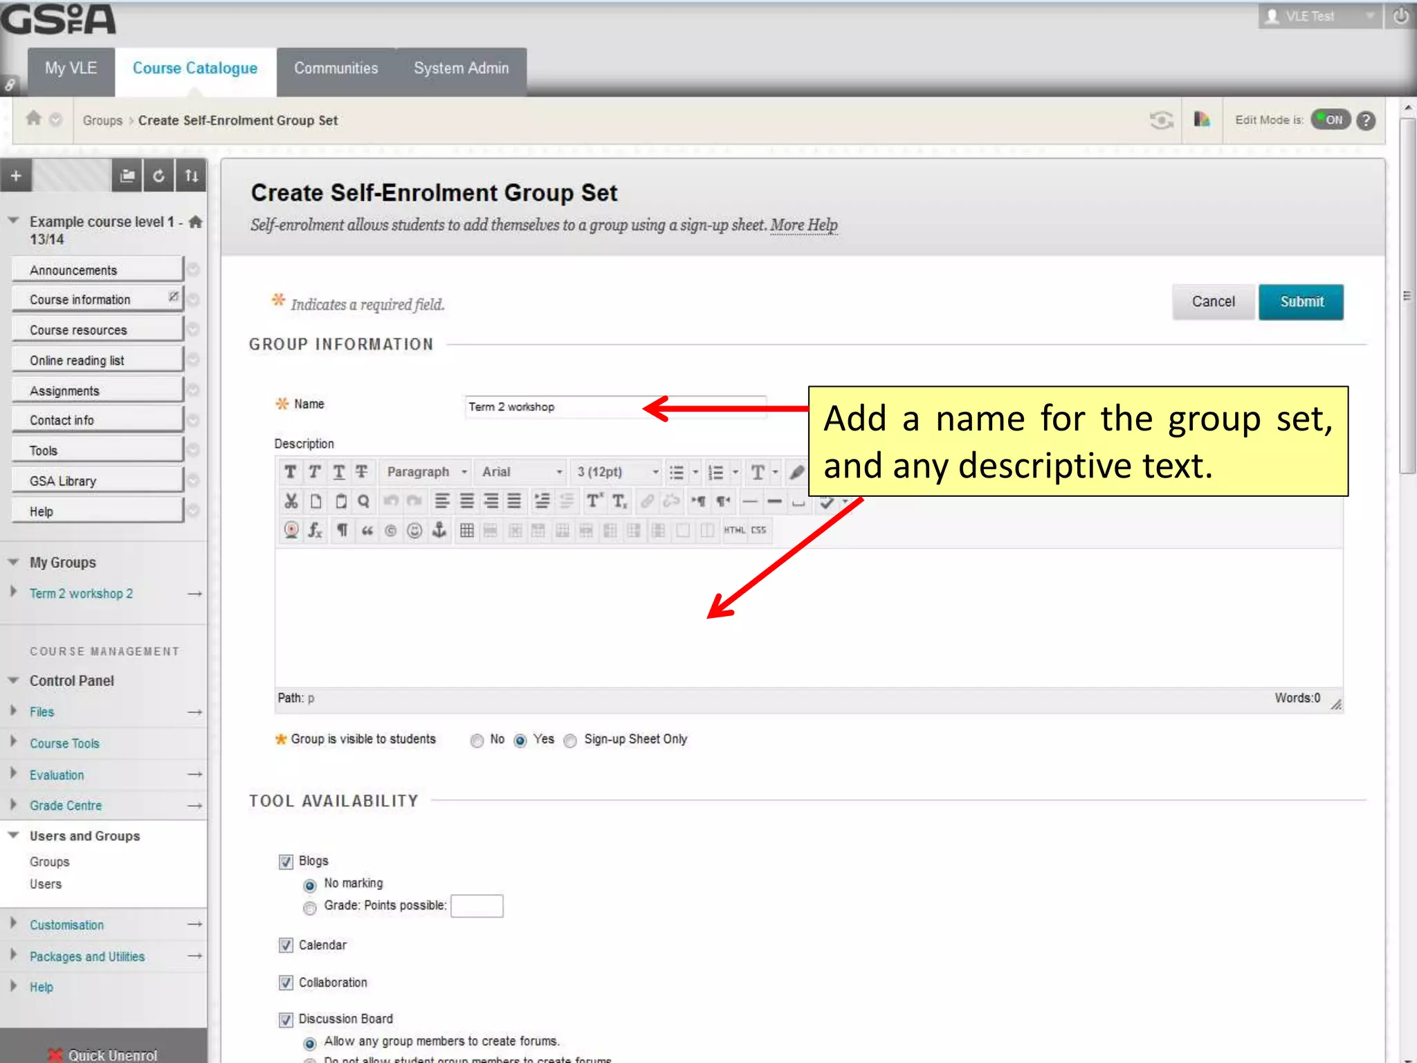
Task: Insert an emoticon
Action: click(x=414, y=531)
